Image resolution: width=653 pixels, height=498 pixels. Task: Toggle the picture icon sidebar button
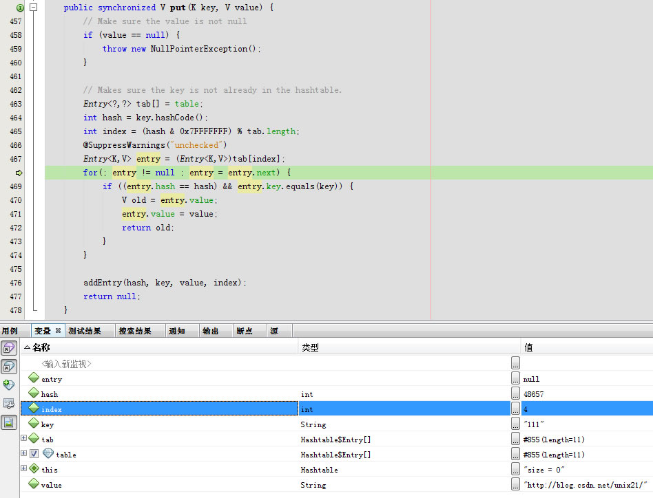[x=9, y=423]
